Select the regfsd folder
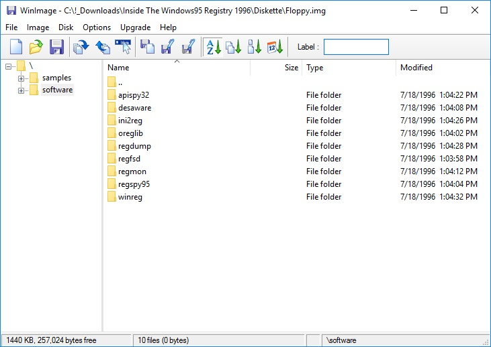 [130, 159]
